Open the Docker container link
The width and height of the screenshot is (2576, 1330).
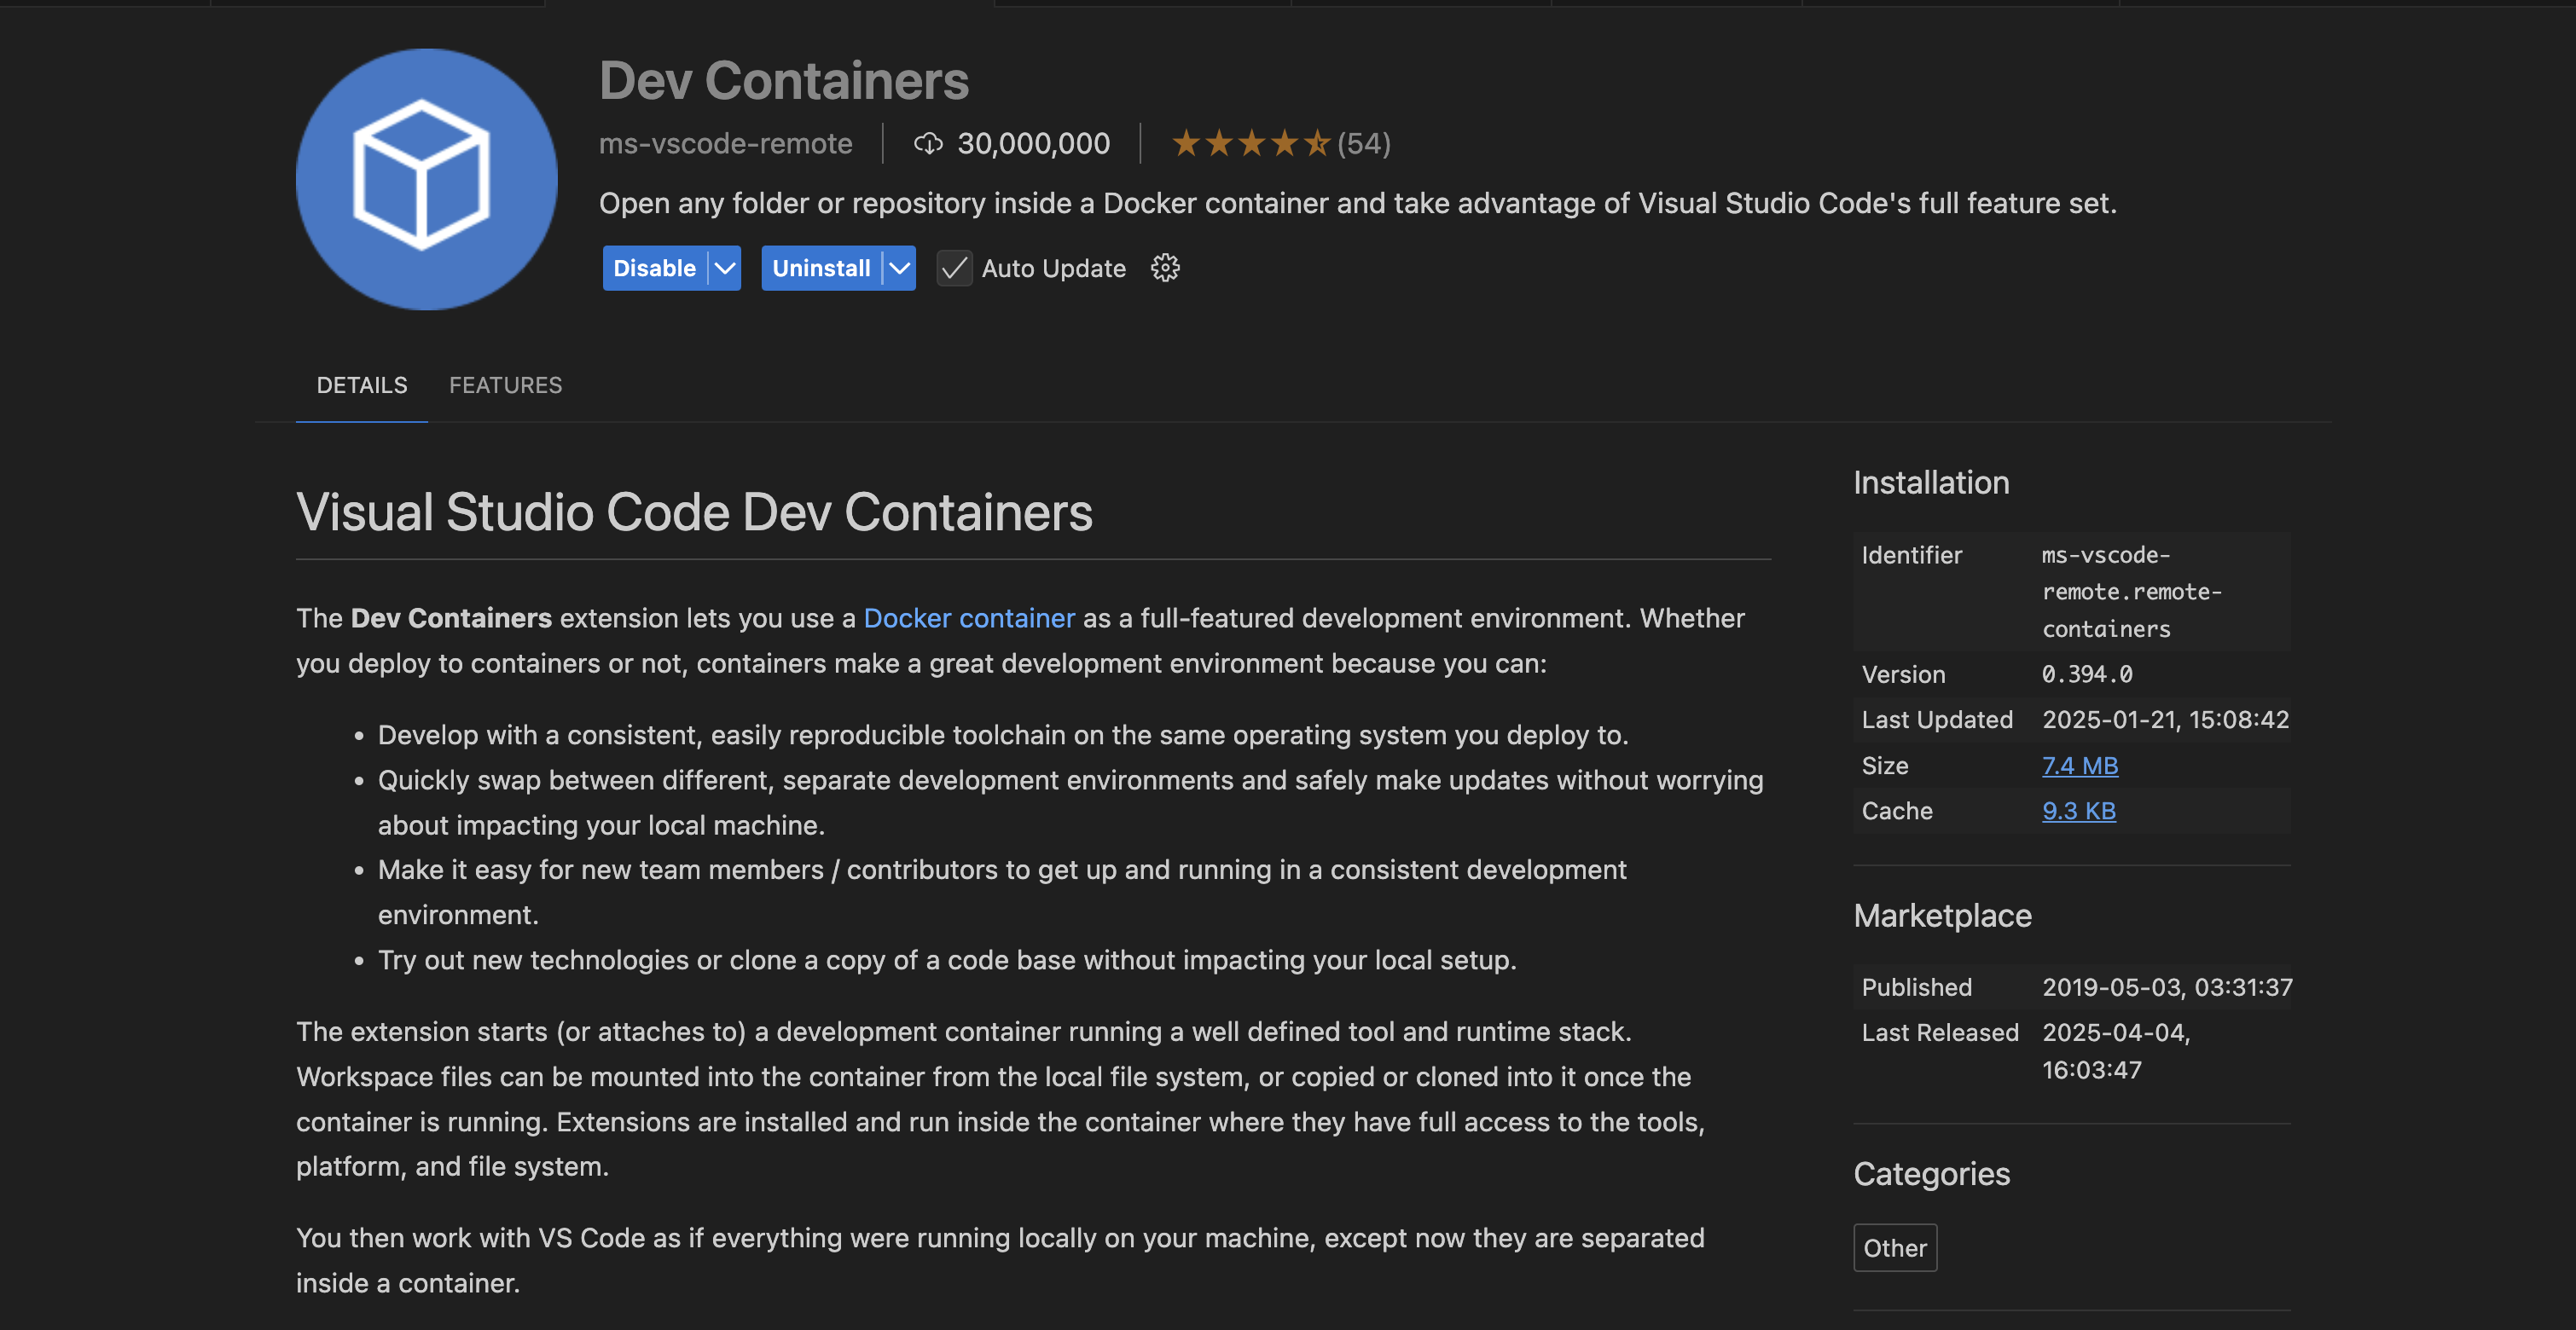(x=968, y=617)
